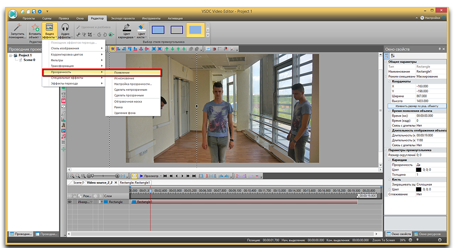454x248 pixels.
Task: Click the timeline zoom out magnifier icon
Action: pos(78,176)
